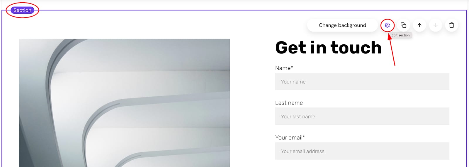Click the purple top border of the section
The width and height of the screenshot is (469, 167).
[x=205, y=10]
